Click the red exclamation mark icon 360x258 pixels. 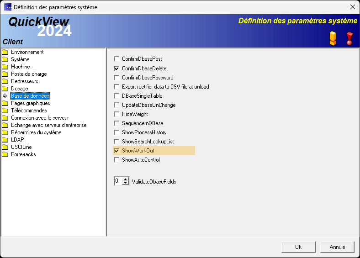pyautogui.click(x=349, y=38)
